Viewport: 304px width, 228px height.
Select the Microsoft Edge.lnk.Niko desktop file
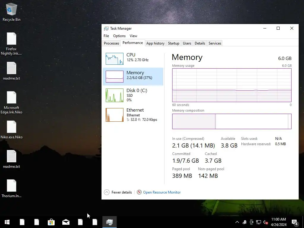pos(12,102)
